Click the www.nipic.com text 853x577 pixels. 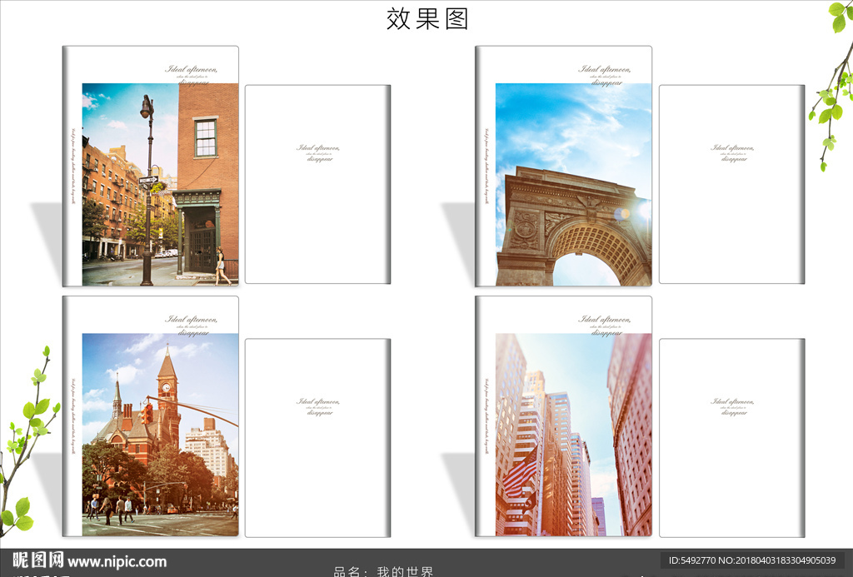[117, 561]
